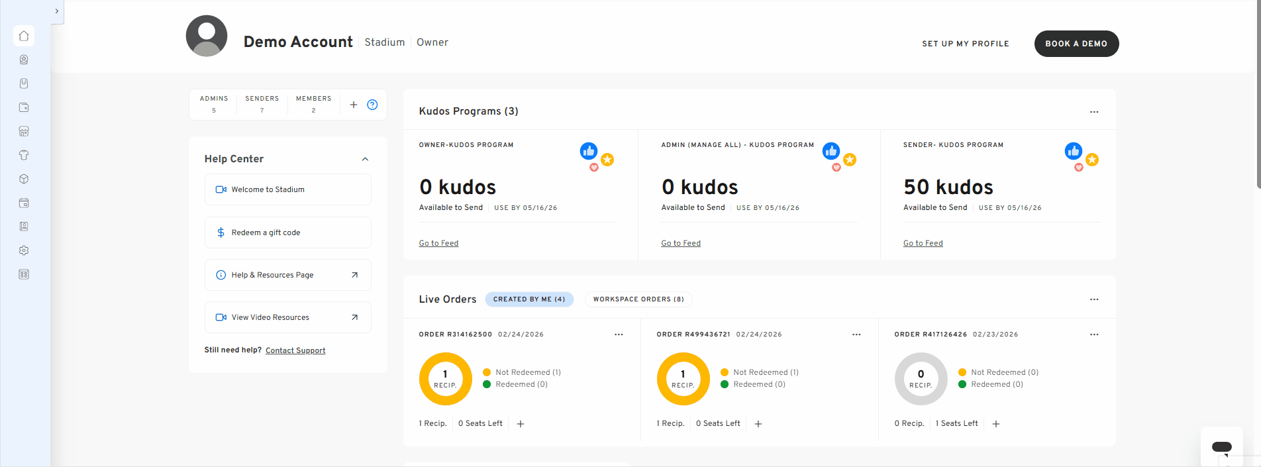Click the Contact Support link
Image resolution: width=1261 pixels, height=467 pixels.
coord(295,350)
